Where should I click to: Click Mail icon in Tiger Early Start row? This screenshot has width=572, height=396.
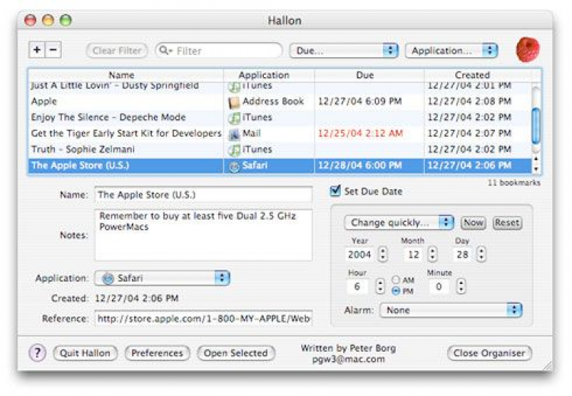pyautogui.click(x=234, y=134)
